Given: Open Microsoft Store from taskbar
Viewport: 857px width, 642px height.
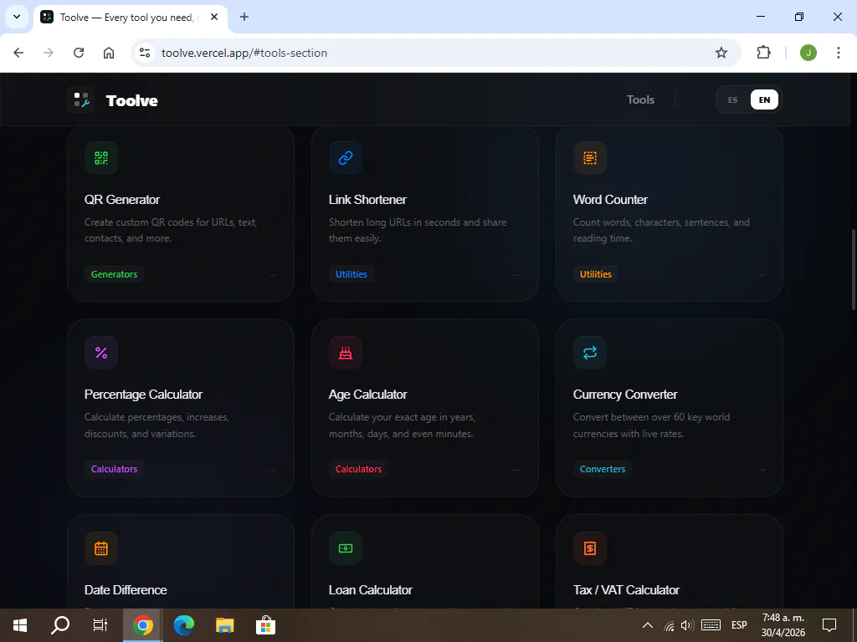Looking at the screenshot, I should 265,625.
